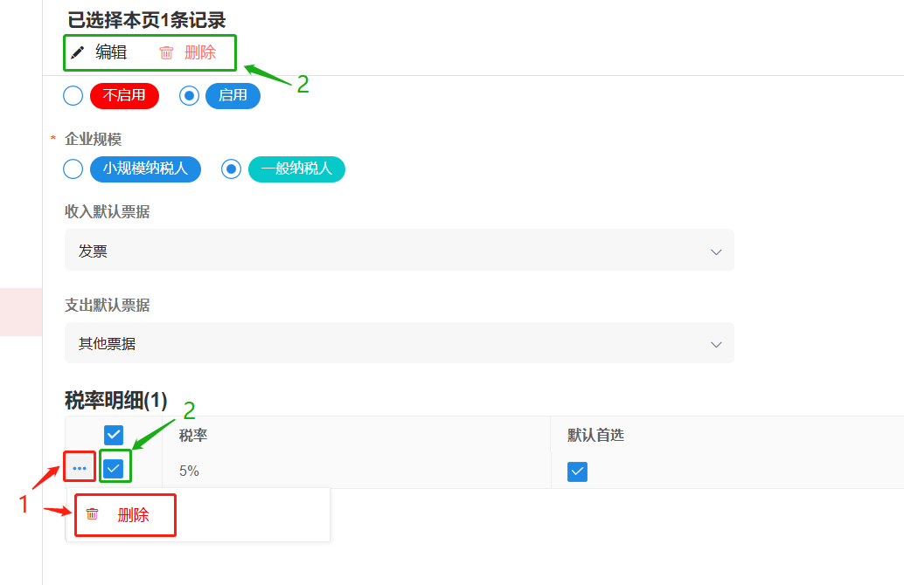Open the three-dot row actions menu

click(x=80, y=469)
